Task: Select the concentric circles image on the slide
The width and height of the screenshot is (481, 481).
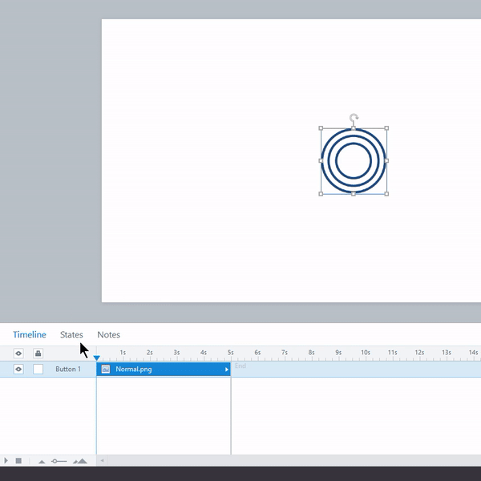Action: coord(354,161)
